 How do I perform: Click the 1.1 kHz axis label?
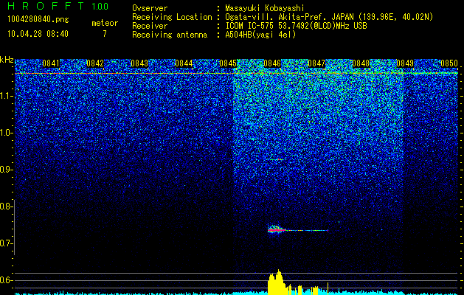point(7,96)
